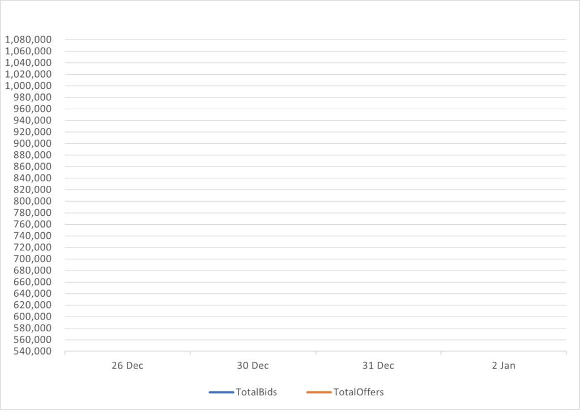Click the 540,000 y-axis label

(32, 351)
